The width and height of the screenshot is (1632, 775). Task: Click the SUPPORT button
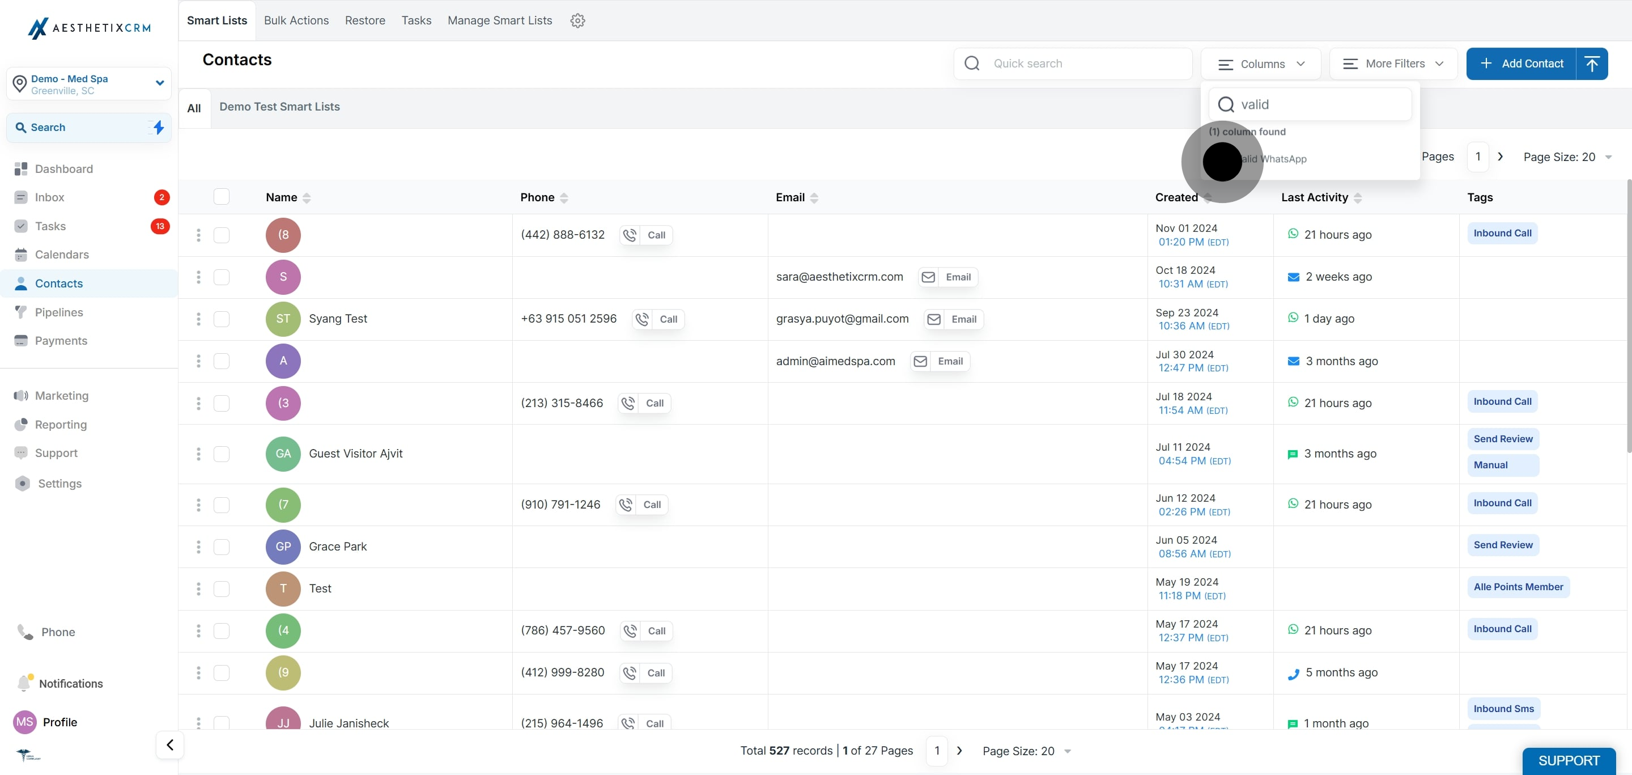(1569, 760)
